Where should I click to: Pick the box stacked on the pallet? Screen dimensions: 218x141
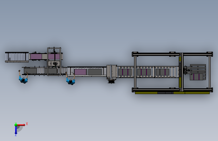[x=196, y=77]
